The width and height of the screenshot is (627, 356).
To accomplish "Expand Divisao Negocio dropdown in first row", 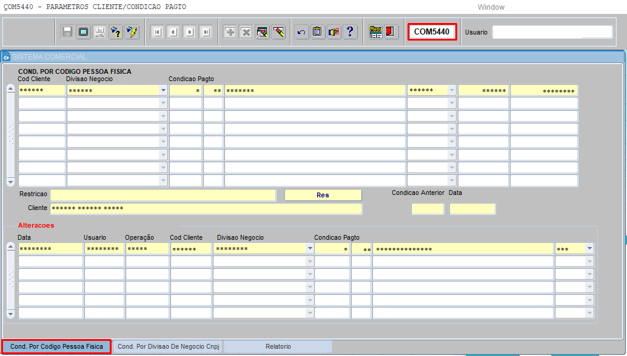I will tap(163, 90).
